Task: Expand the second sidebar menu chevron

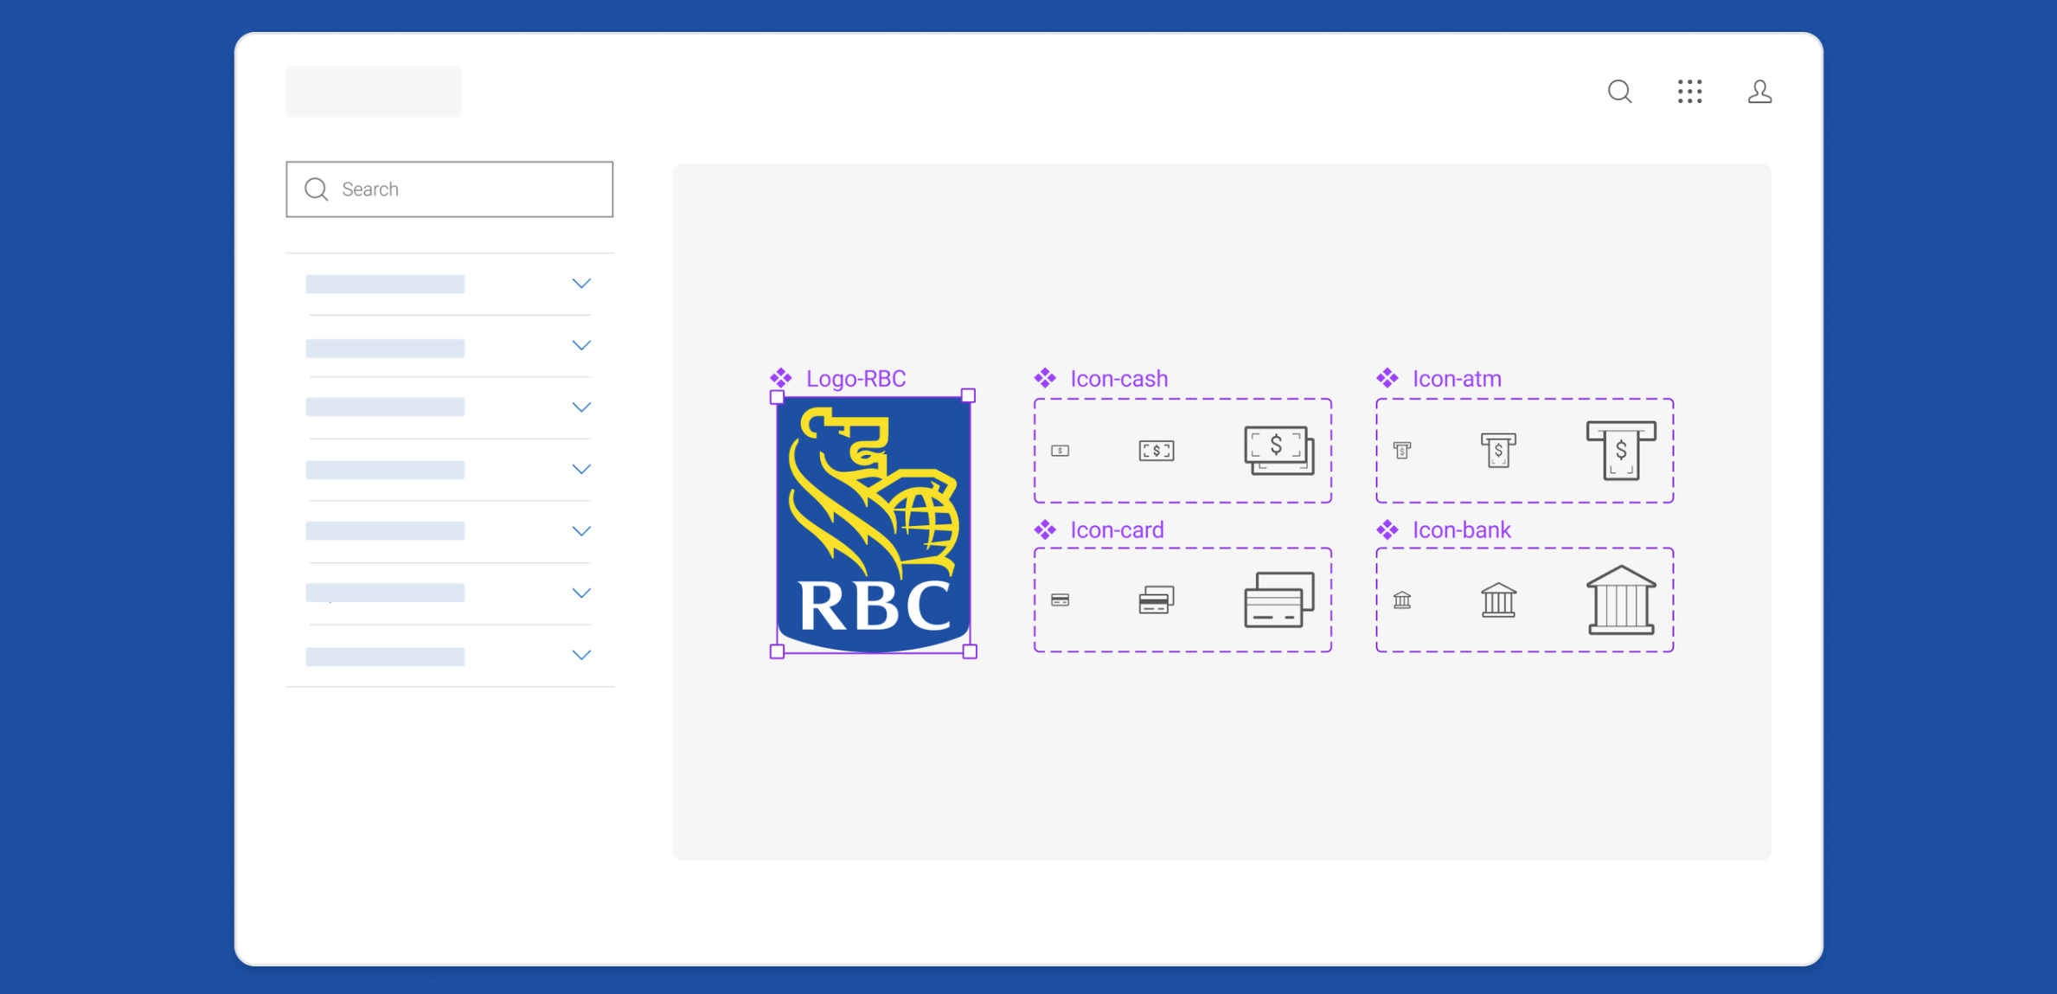Action: (x=581, y=345)
